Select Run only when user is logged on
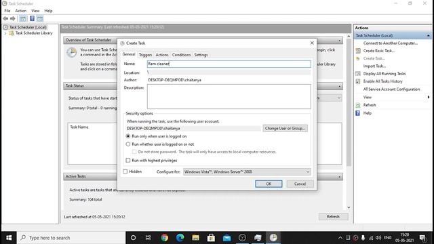 tap(128, 136)
